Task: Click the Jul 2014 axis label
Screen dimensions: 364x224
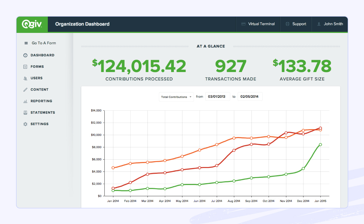Action: pos(216,201)
